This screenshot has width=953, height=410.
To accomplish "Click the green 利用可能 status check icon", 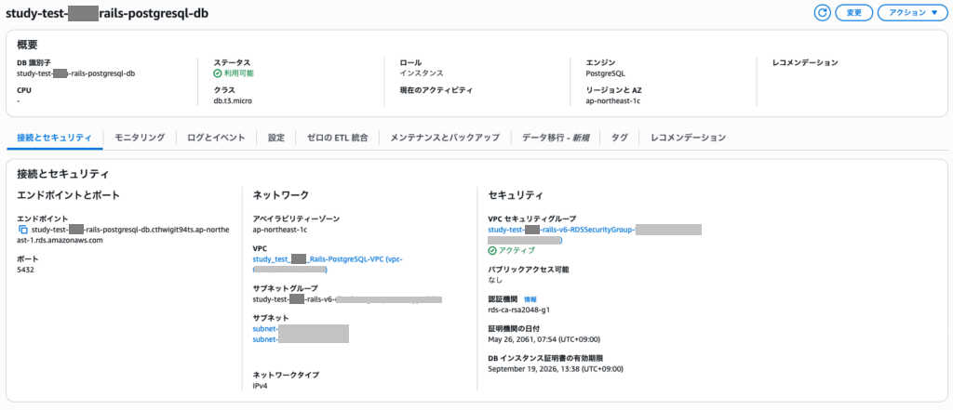I will click(x=218, y=73).
